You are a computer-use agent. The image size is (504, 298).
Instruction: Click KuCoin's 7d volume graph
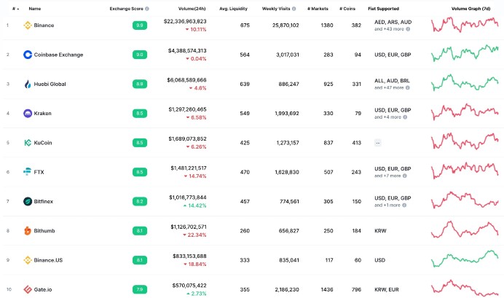tap(465, 141)
